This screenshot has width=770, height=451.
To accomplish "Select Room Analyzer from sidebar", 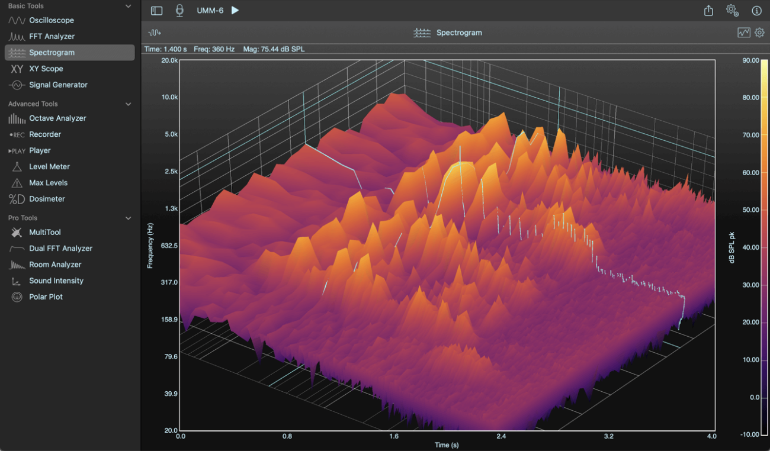I will [55, 265].
